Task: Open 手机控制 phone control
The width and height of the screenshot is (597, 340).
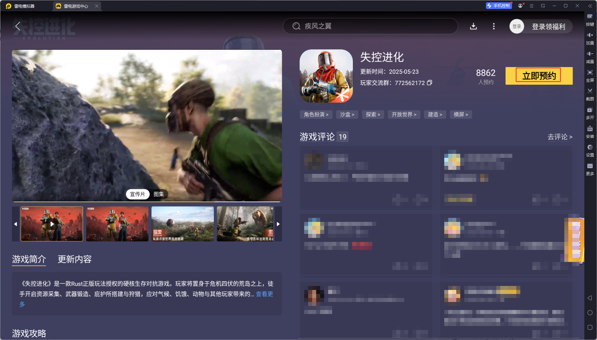Action: coord(499,6)
